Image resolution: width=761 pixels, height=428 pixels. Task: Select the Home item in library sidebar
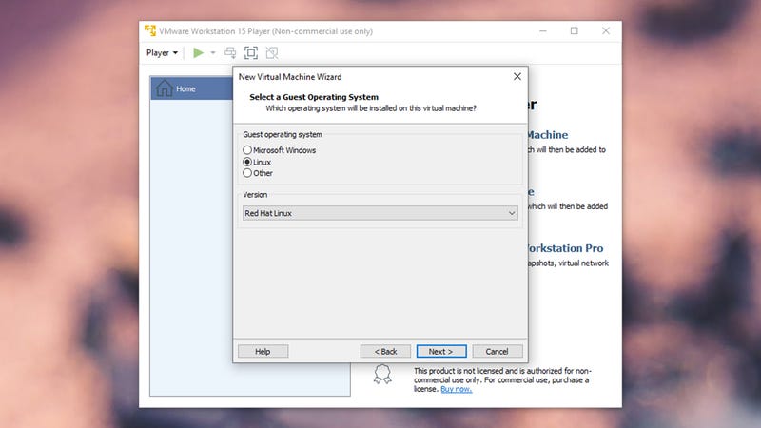coord(192,88)
